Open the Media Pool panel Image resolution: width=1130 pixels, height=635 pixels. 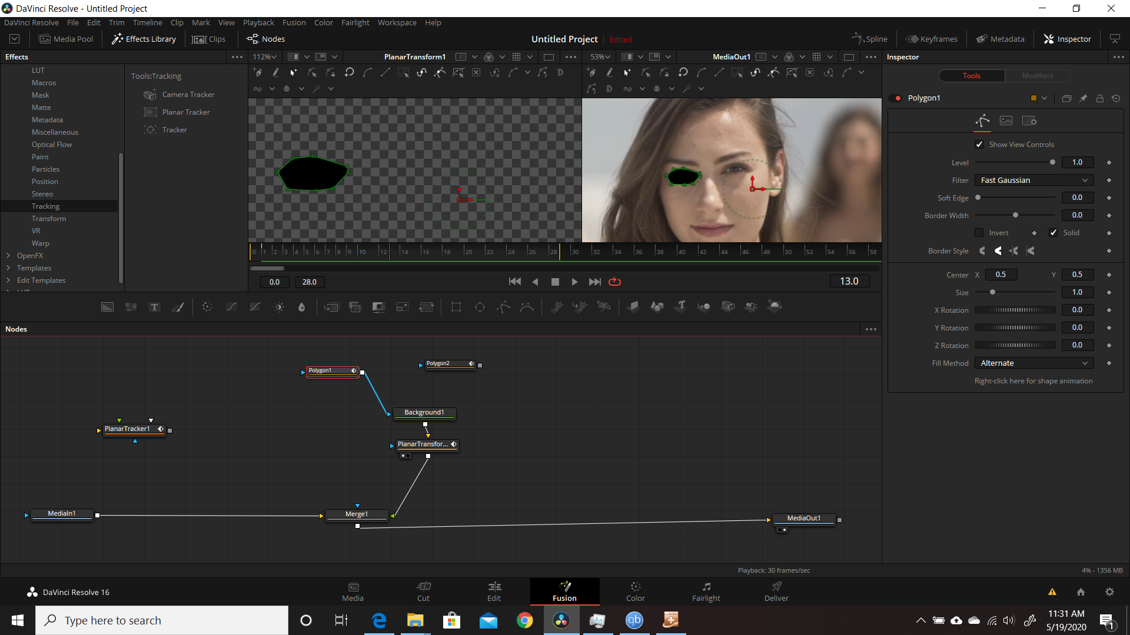click(66, 39)
